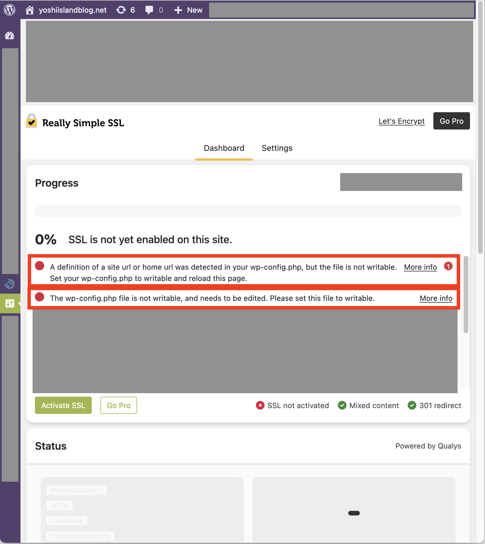
Task: Click the Protocol support placeholder label
Action: tap(76, 490)
